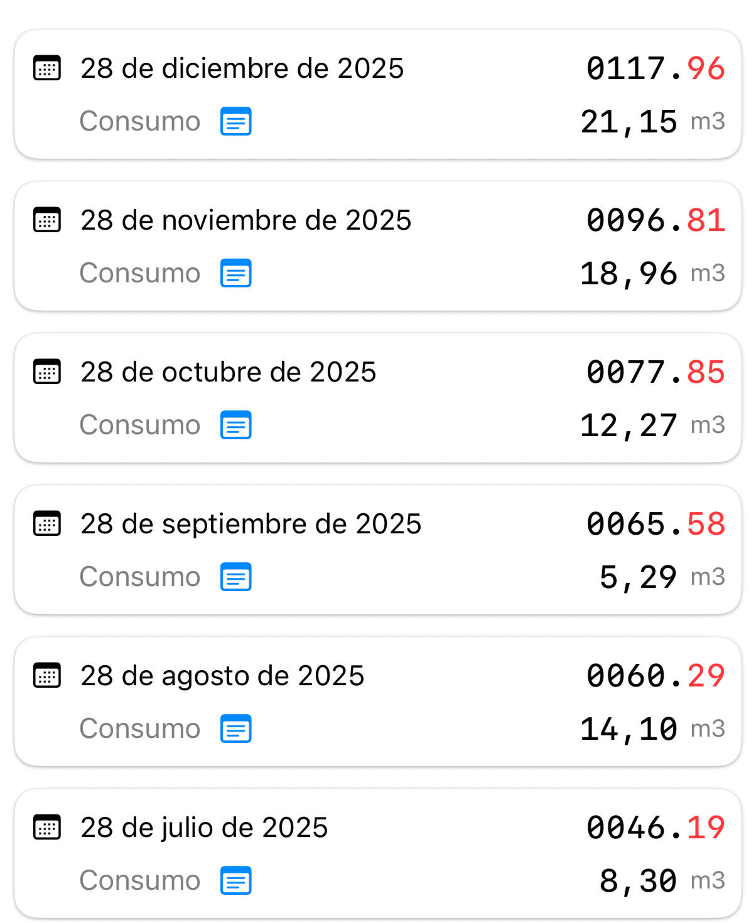
Task: Select the 28 de diciembre de 2025 date
Action: click(242, 68)
